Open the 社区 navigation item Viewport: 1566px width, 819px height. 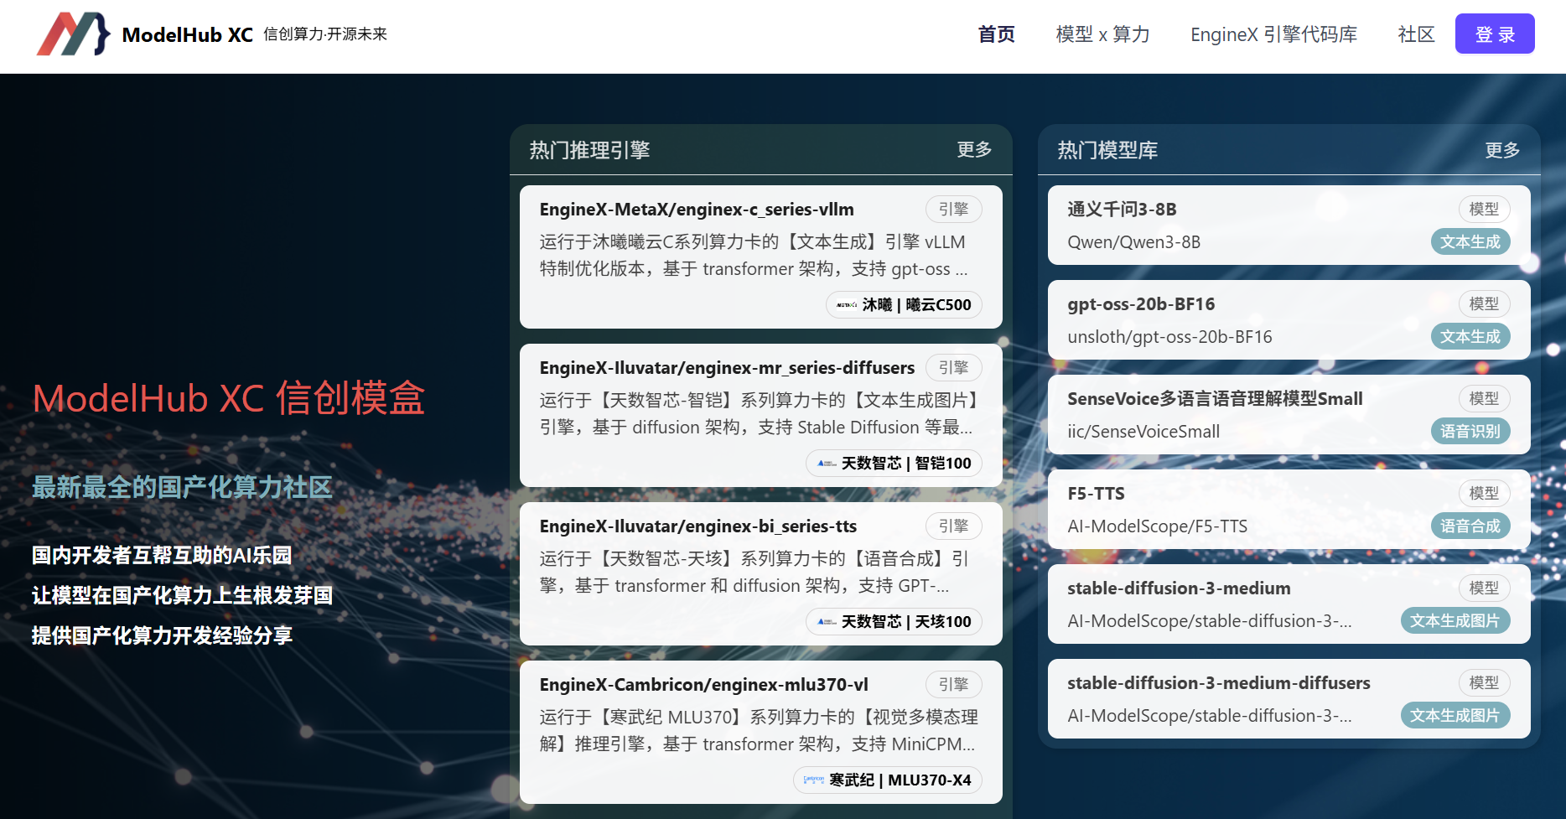[1416, 34]
